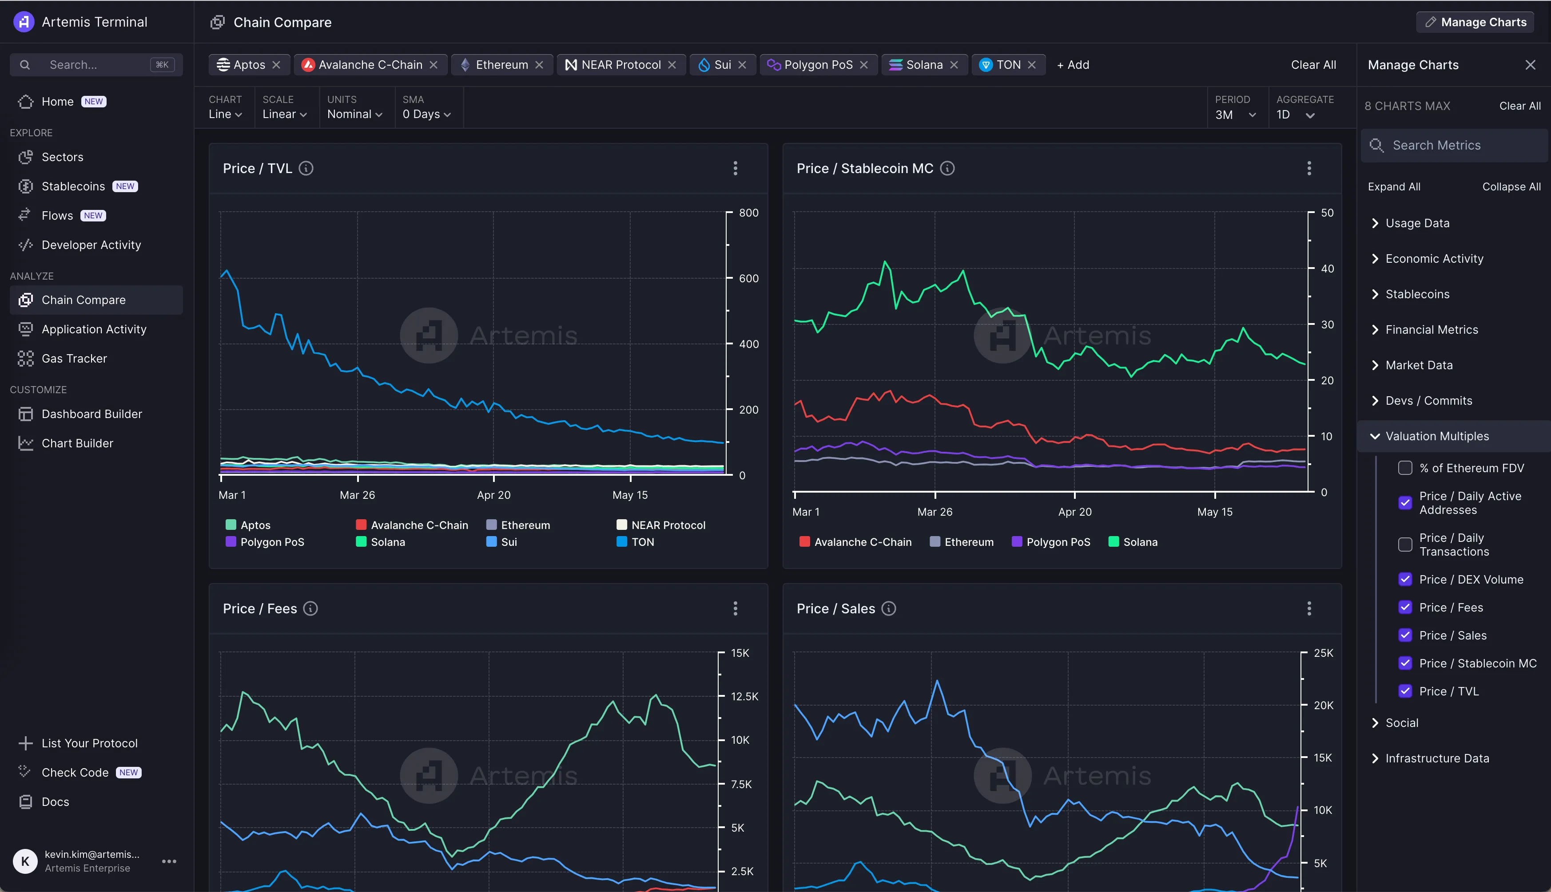The height and width of the screenshot is (892, 1551).
Task: Uncheck Price / DEX Volume checkbox
Action: point(1405,580)
